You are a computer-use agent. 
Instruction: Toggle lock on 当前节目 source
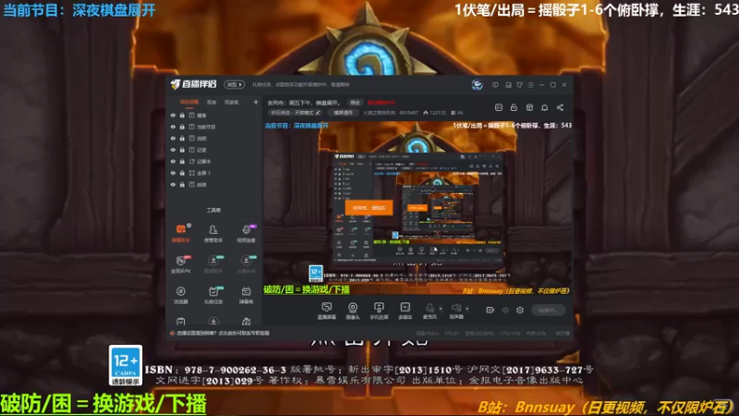[182, 127]
